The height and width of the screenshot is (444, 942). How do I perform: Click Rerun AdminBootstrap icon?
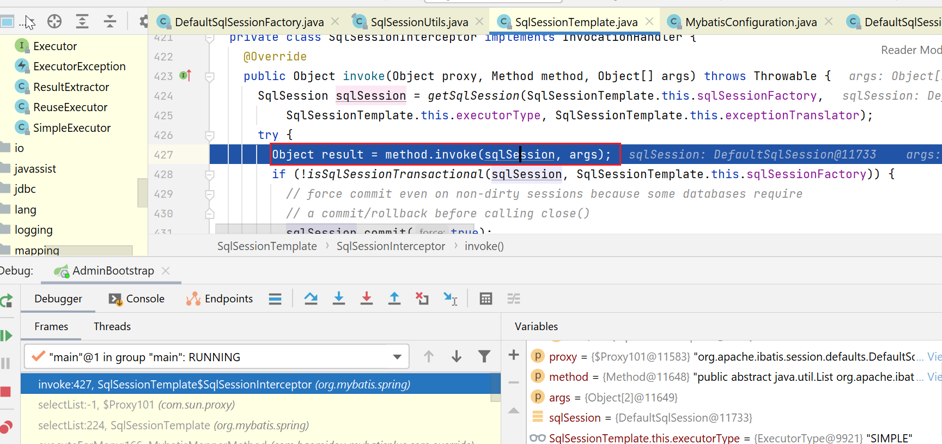point(7,301)
